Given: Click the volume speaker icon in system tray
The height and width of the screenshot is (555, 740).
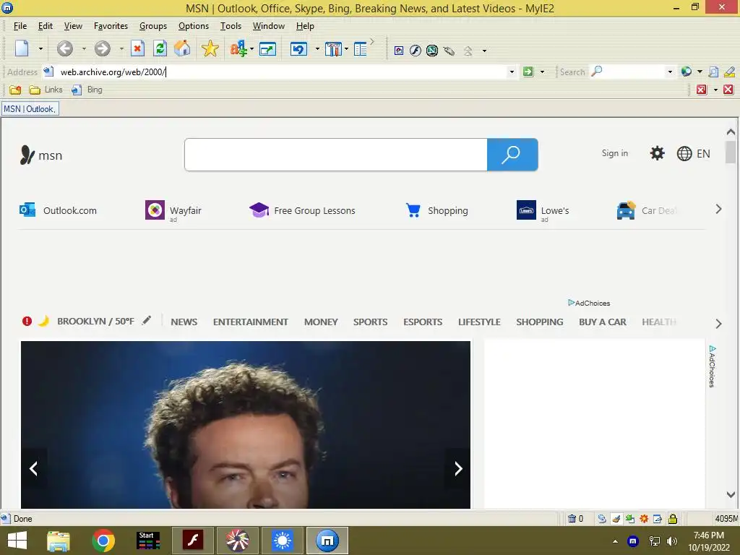Looking at the screenshot, I should tap(671, 541).
